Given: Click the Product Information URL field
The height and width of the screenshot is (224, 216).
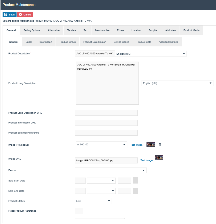Looking at the screenshot, I should coord(106,123).
